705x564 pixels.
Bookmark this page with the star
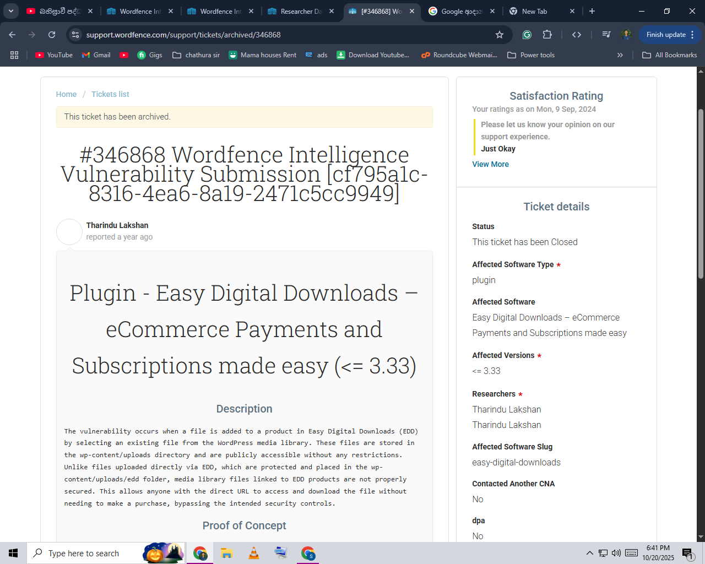point(500,35)
